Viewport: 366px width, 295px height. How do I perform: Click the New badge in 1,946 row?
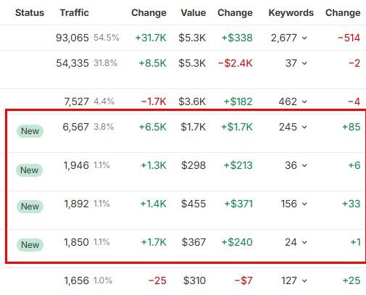coord(29,170)
